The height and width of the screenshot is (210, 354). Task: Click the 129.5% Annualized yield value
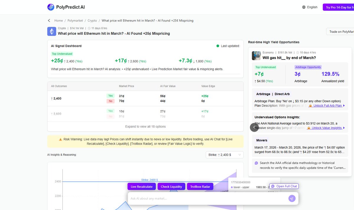click(330, 74)
